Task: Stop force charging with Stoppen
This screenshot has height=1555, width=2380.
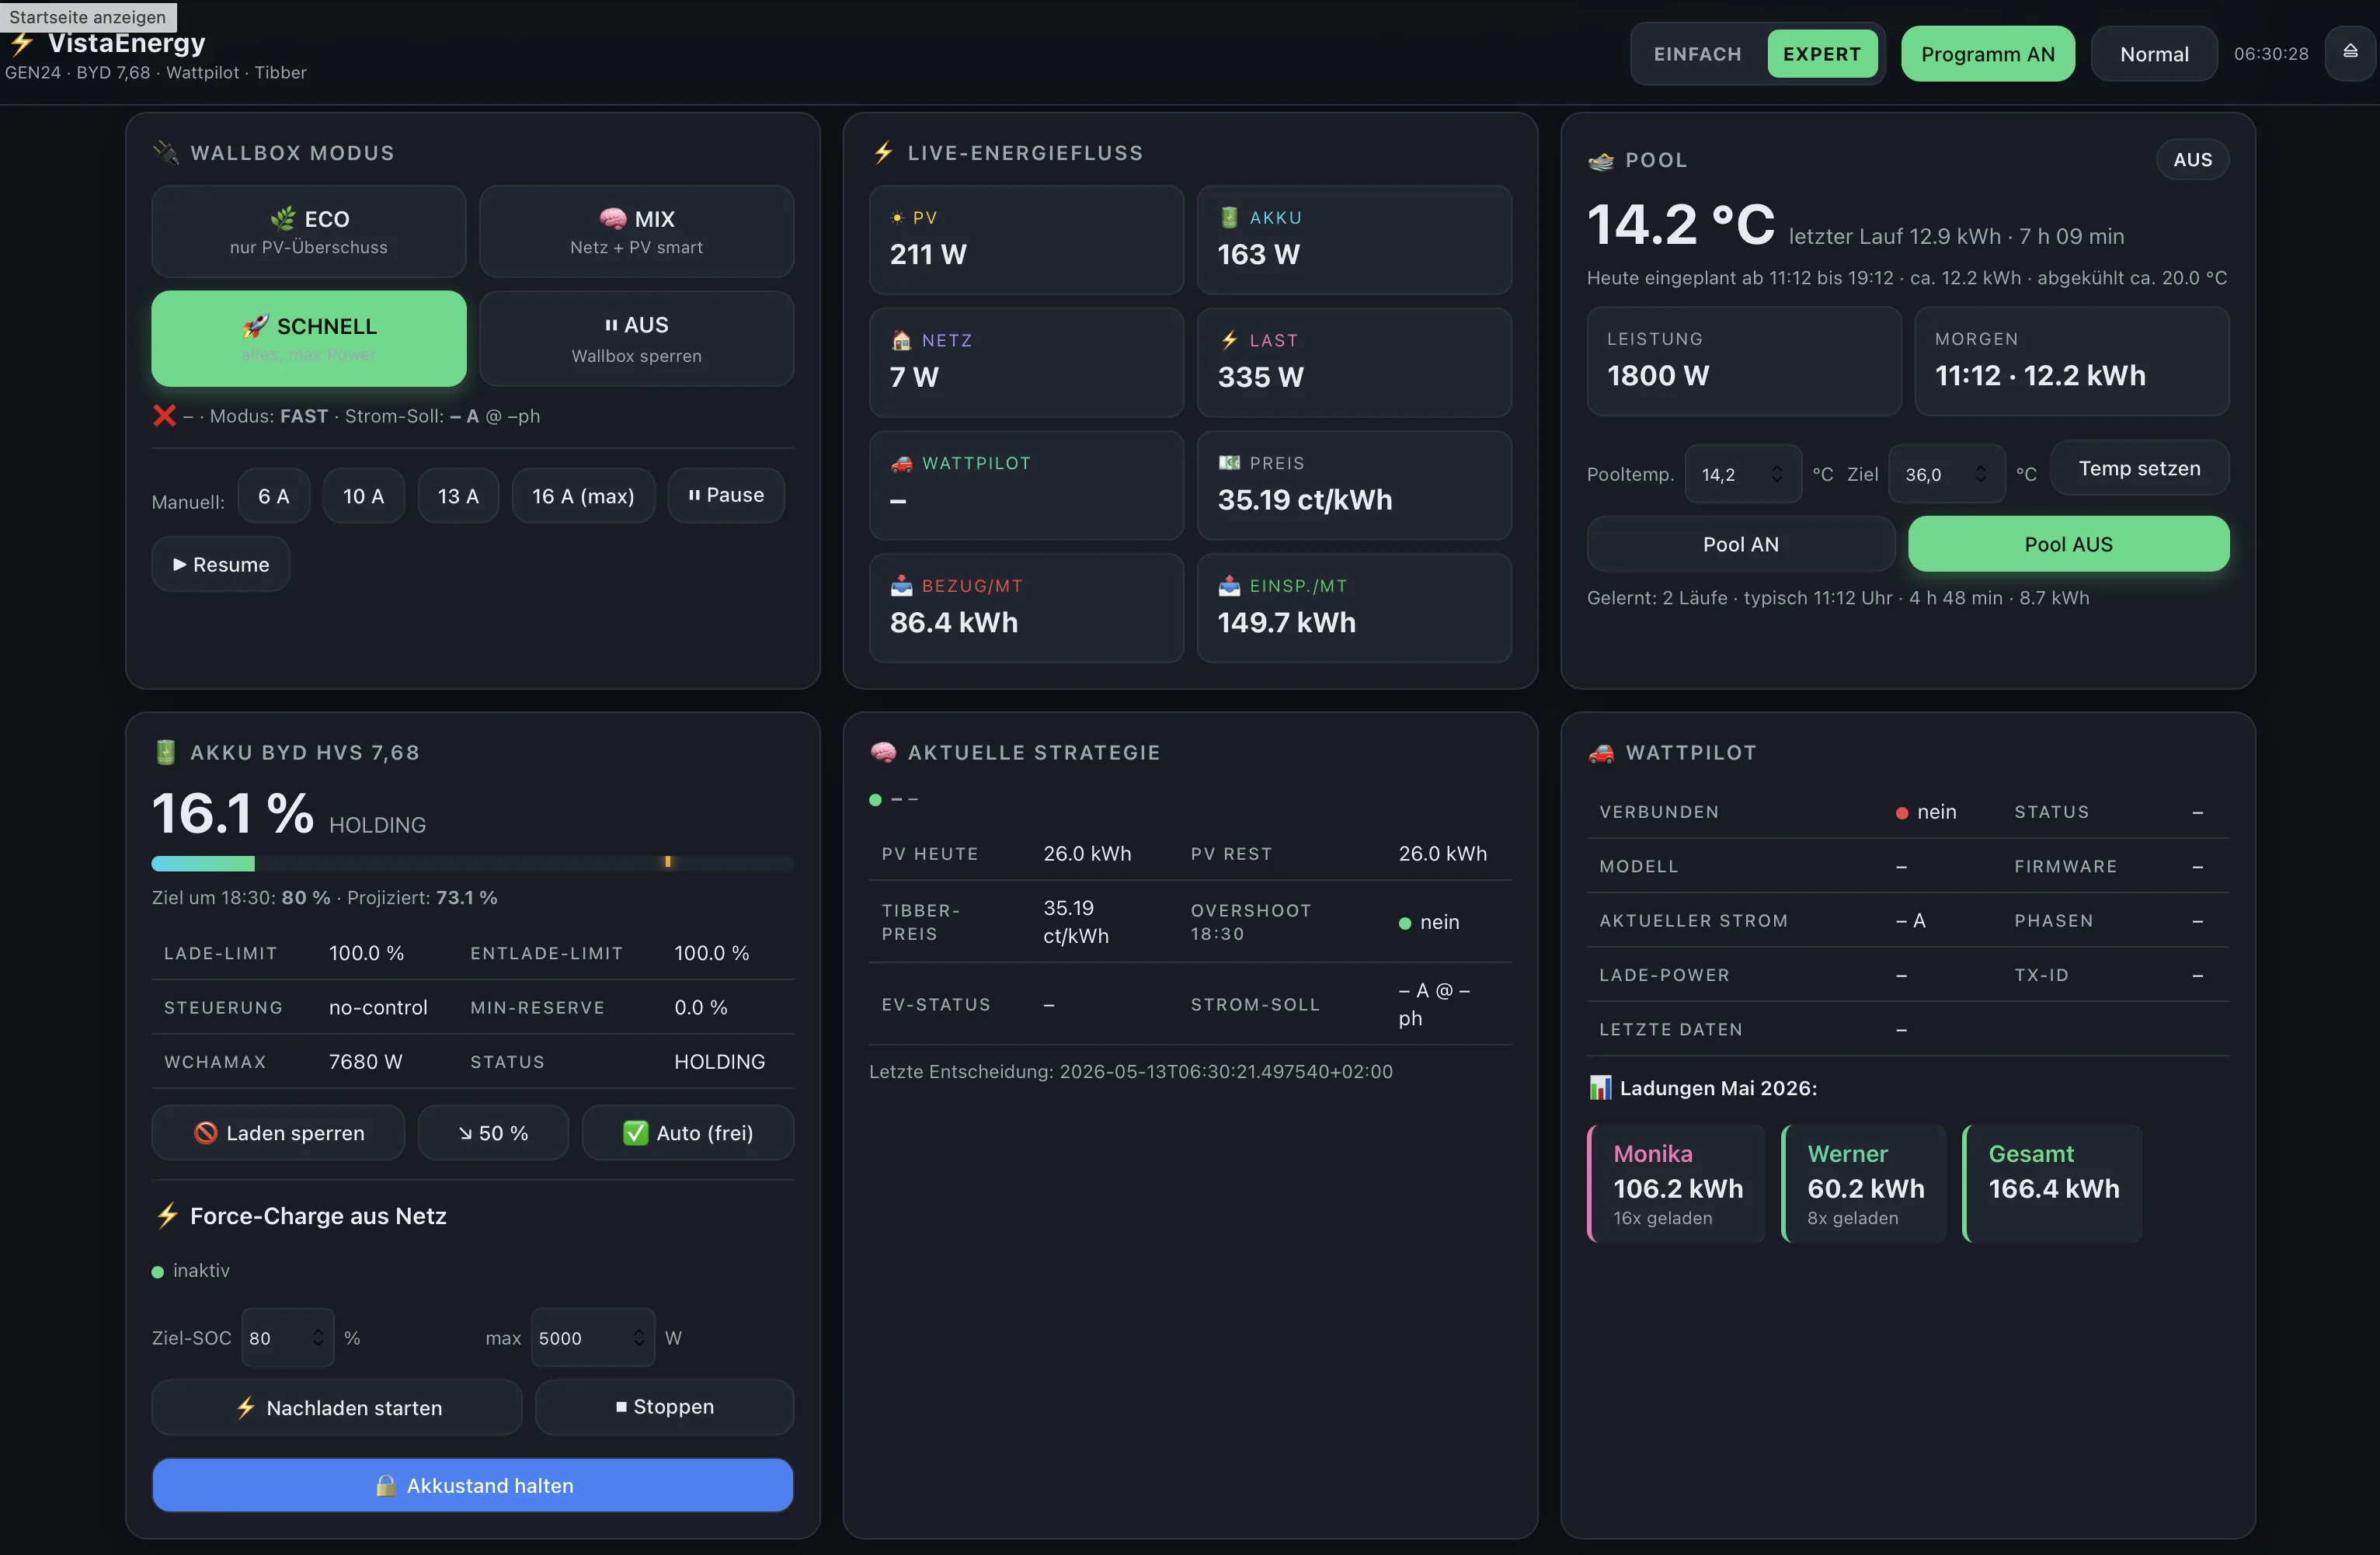Action: tap(665, 1407)
